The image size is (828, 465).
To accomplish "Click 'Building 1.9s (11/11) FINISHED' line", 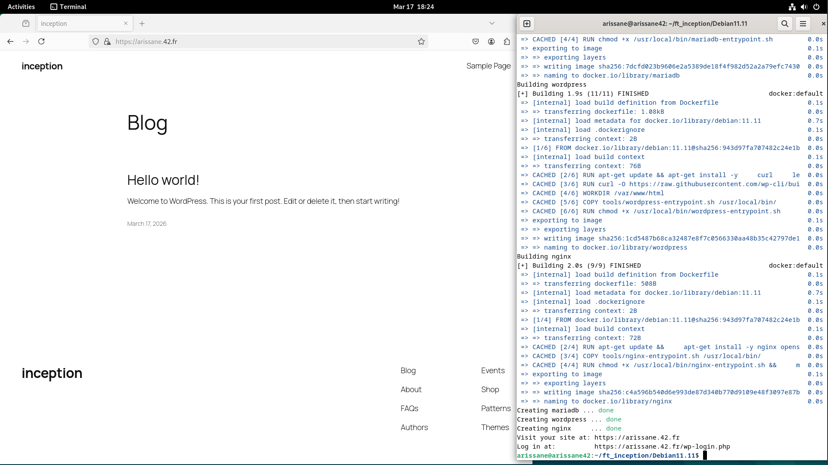I will 583,94.
